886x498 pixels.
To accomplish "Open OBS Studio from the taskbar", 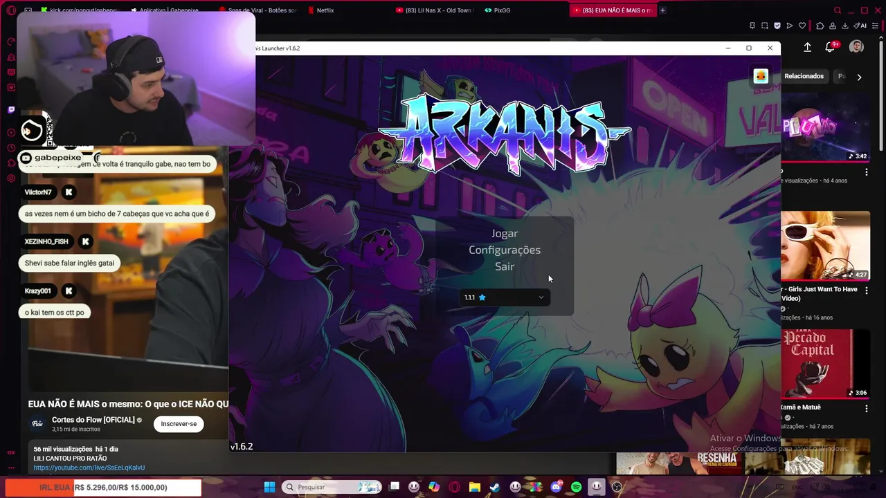I will tap(617, 487).
